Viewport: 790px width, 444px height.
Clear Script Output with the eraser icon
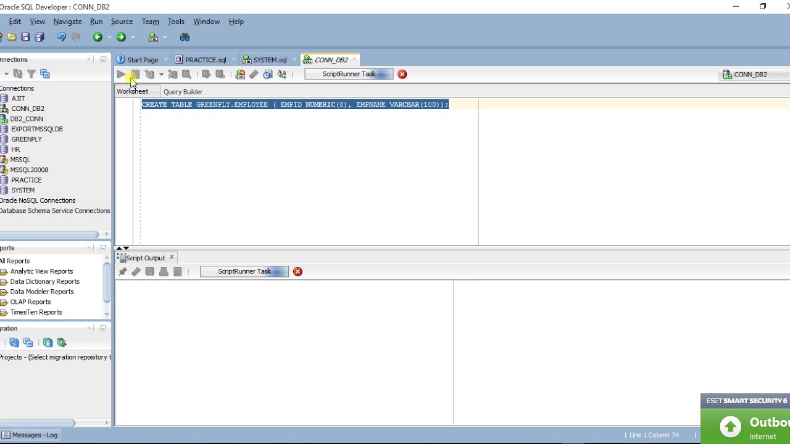coord(136,271)
